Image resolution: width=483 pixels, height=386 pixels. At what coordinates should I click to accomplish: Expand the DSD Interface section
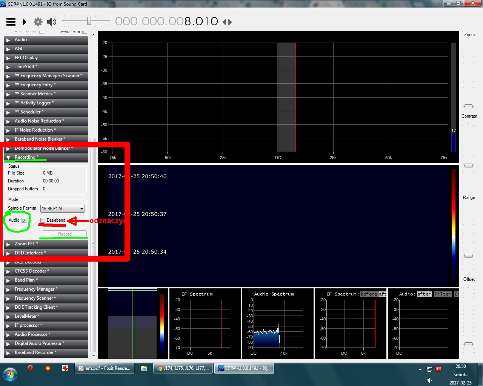coord(46,253)
